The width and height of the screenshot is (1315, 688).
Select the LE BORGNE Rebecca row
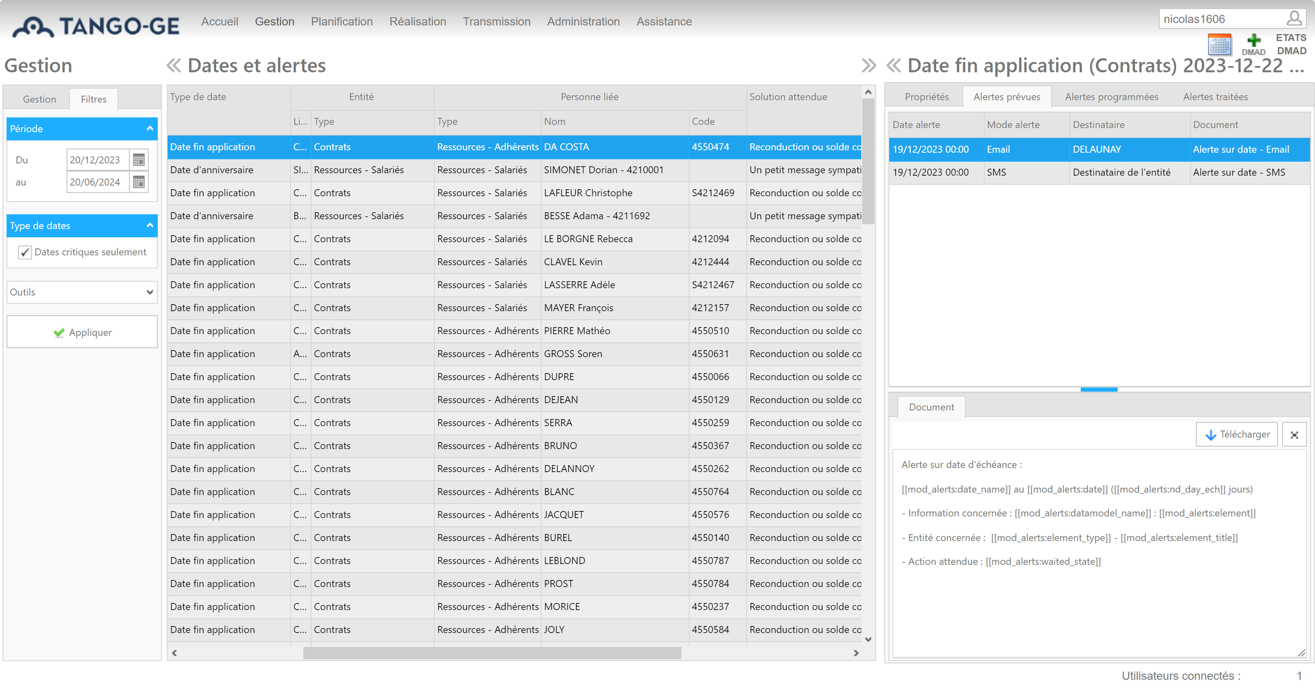click(514, 239)
